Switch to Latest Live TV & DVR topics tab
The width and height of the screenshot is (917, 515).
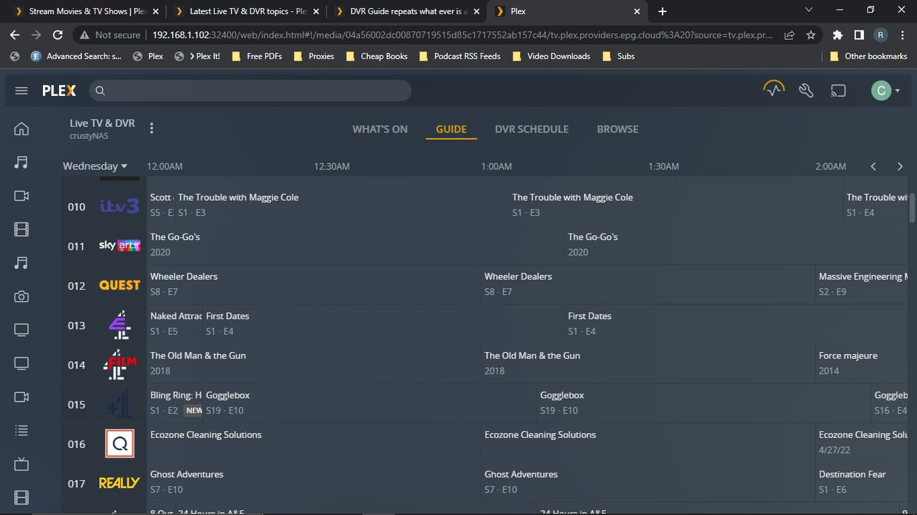[247, 11]
